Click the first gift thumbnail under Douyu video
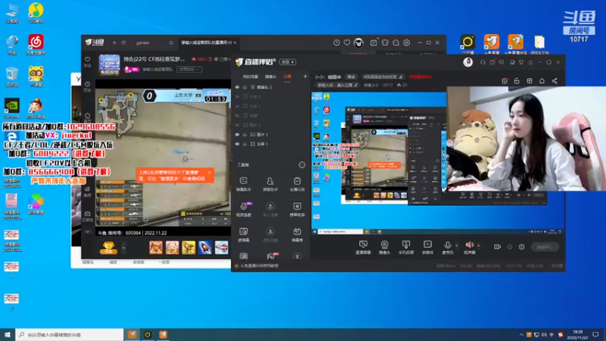Viewport: 606px width, 341px height. 156,248
